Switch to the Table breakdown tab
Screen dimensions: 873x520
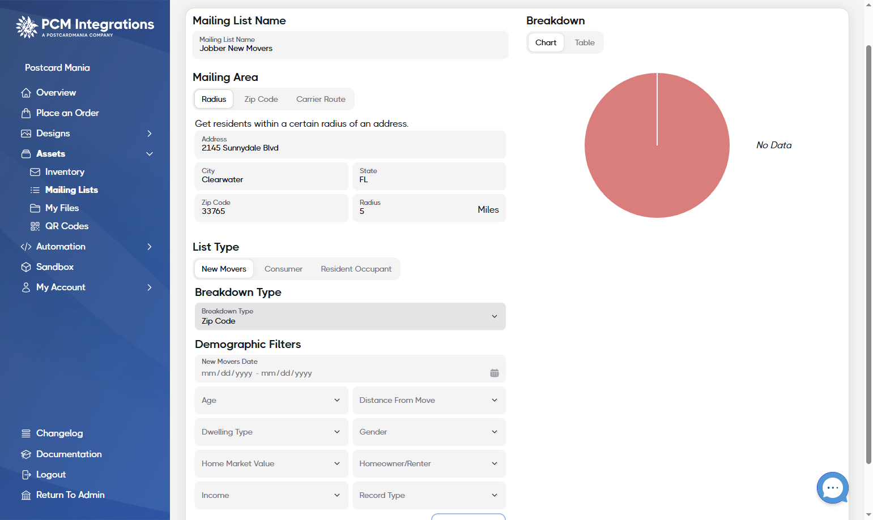585,42
